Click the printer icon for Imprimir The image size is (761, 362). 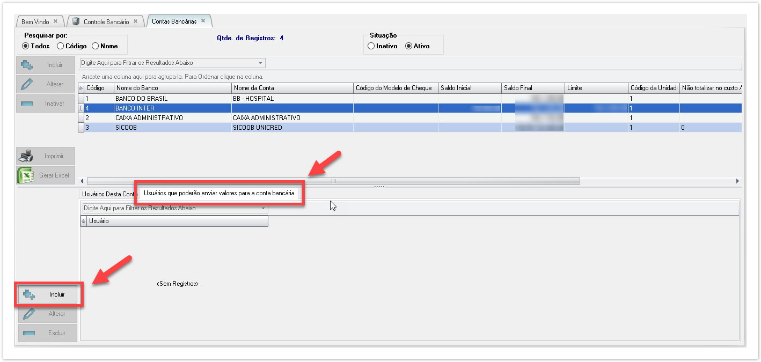26,156
